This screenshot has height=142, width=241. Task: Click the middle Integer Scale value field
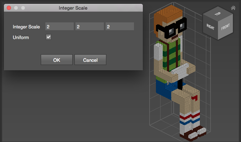coord(89,27)
